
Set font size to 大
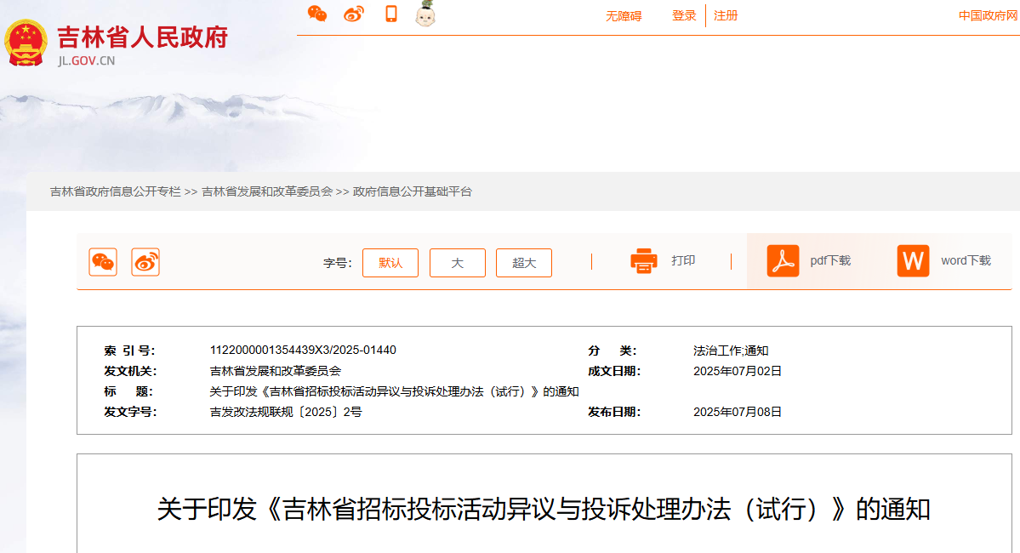click(458, 263)
